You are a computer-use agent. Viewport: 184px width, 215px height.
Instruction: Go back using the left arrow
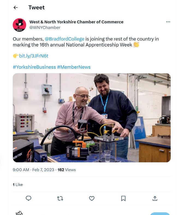pyautogui.click(x=16, y=8)
